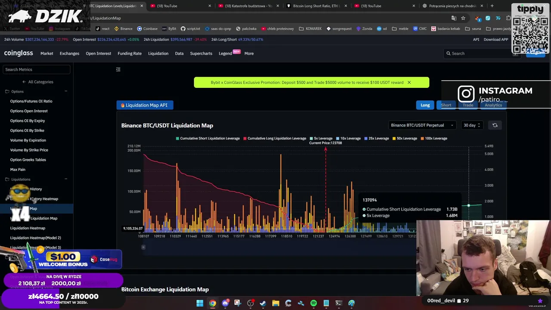Click the Short button
The image size is (551, 310).
tap(446, 105)
